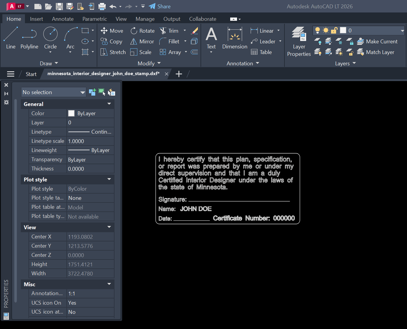Open the No selection dropdown

click(54, 92)
